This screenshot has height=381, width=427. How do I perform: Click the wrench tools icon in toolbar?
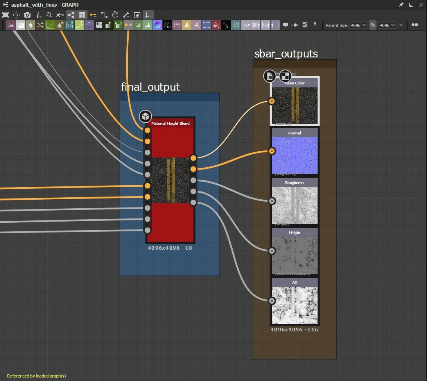coord(126,15)
